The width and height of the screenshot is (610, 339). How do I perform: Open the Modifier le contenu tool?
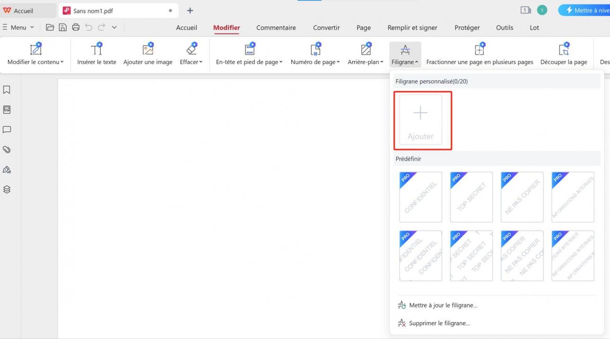coord(35,54)
